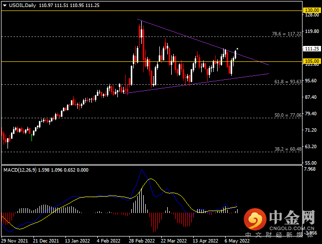Click the triangle icon beside USOIL,Daily
This screenshot has height=244, width=322.
tap(4, 4)
